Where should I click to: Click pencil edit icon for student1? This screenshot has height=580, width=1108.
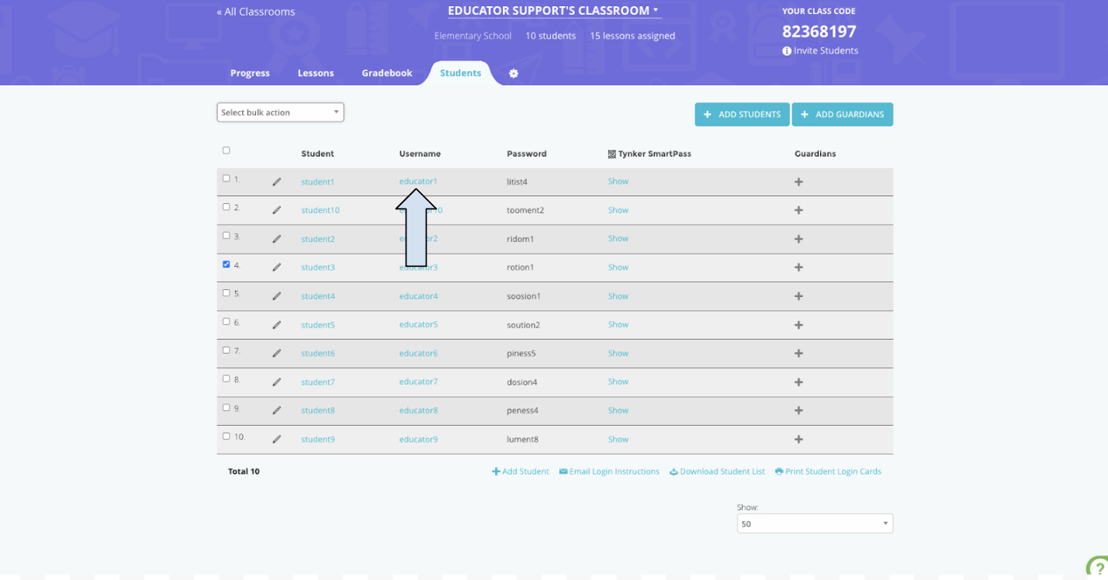(x=277, y=182)
